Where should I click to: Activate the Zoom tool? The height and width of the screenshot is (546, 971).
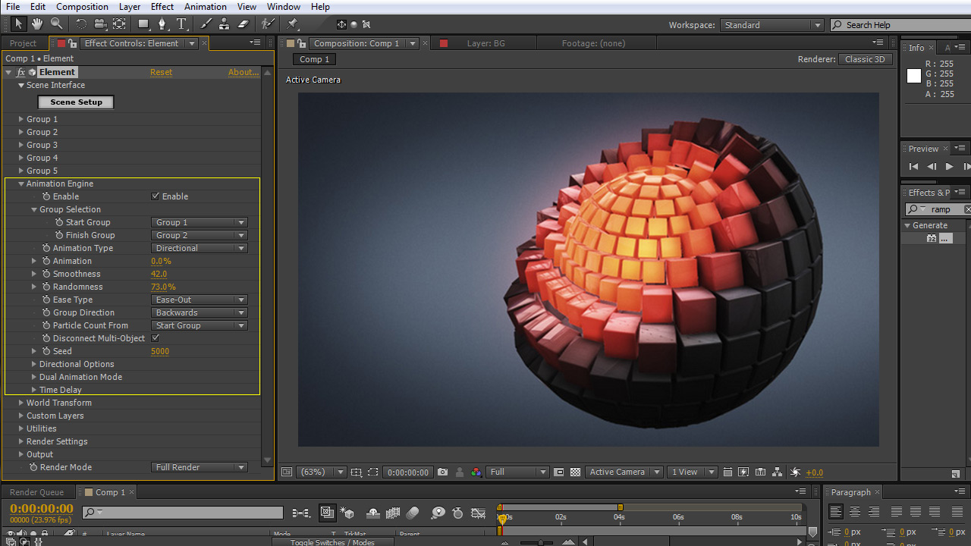(x=56, y=24)
